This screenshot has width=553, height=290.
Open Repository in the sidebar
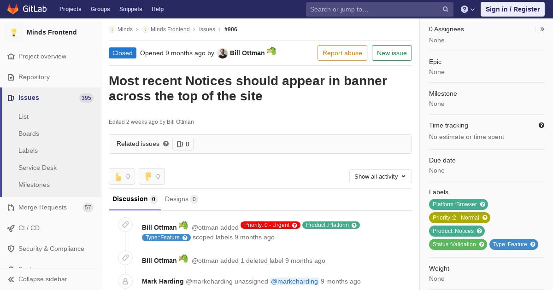point(51,77)
